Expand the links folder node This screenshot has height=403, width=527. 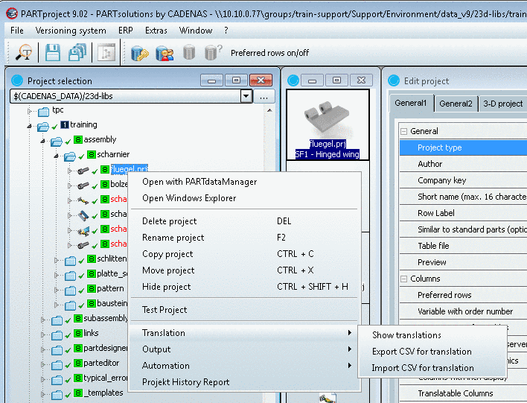tap(43, 334)
